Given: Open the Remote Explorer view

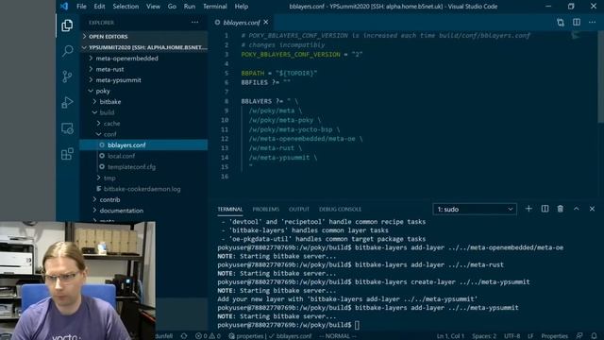Looking at the screenshot, I should (x=67, y=128).
